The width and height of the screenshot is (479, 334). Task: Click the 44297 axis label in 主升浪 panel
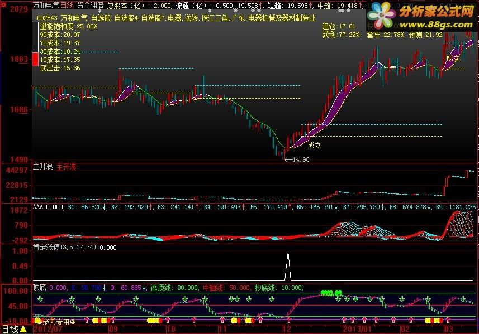pyautogui.click(x=17, y=171)
